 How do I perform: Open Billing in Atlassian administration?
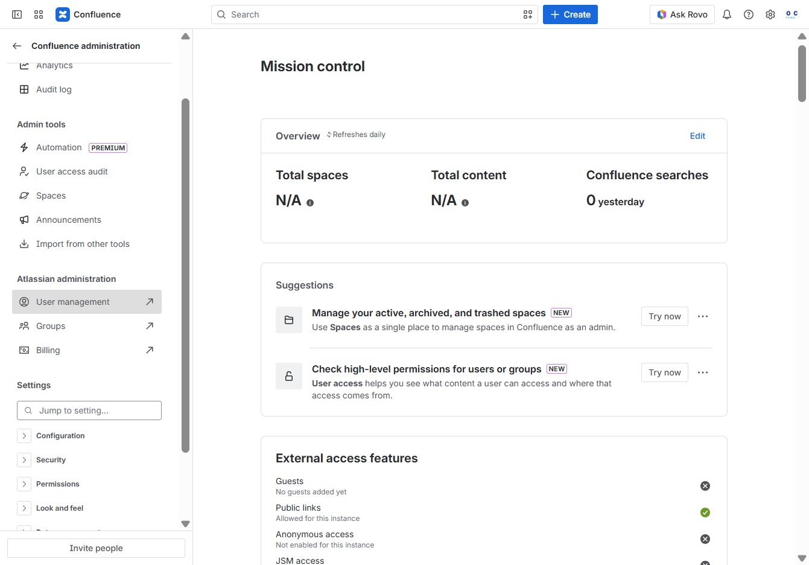87,350
